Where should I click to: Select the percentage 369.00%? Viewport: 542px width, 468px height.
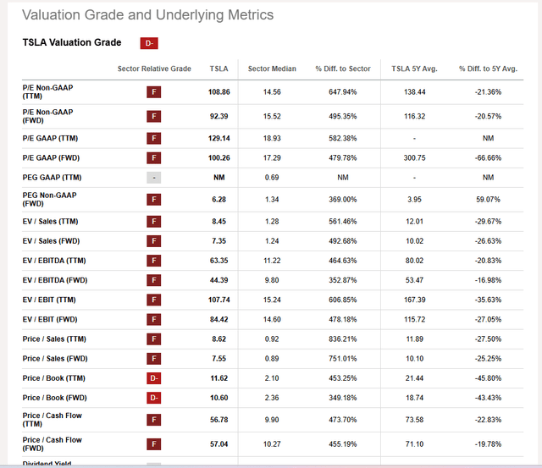(343, 200)
